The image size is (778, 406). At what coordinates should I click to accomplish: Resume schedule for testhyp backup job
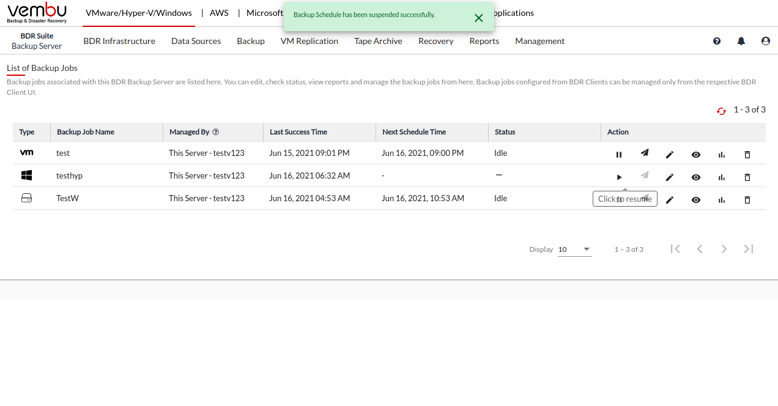(x=619, y=177)
